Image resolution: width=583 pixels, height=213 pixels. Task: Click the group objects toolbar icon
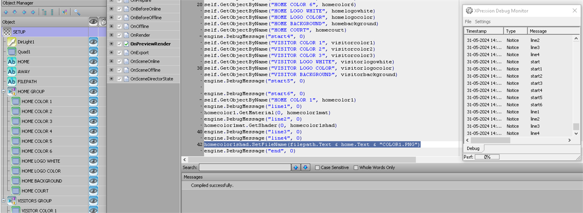[x=64, y=12]
